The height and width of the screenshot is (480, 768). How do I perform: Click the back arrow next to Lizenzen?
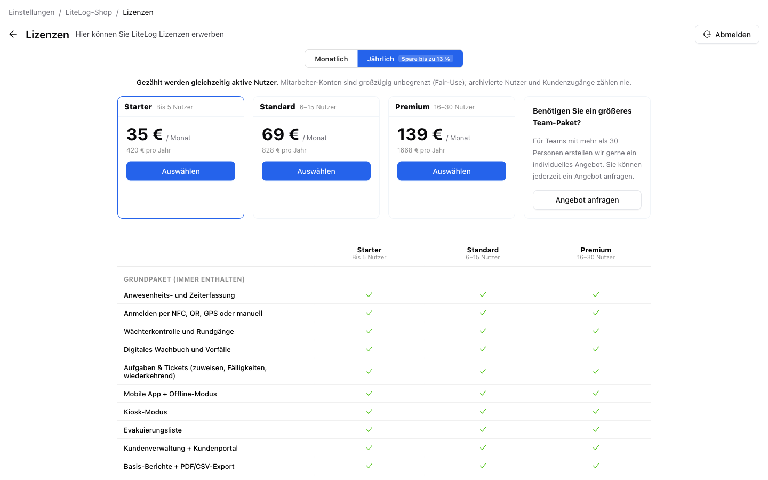(x=13, y=34)
